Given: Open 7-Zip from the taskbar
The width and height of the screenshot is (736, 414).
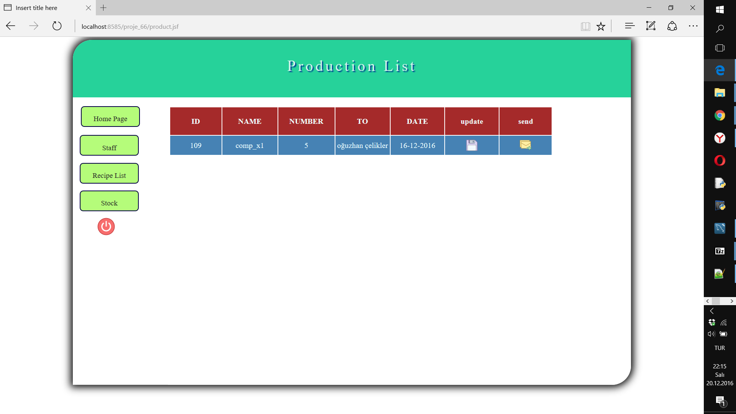Looking at the screenshot, I should [x=720, y=251].
